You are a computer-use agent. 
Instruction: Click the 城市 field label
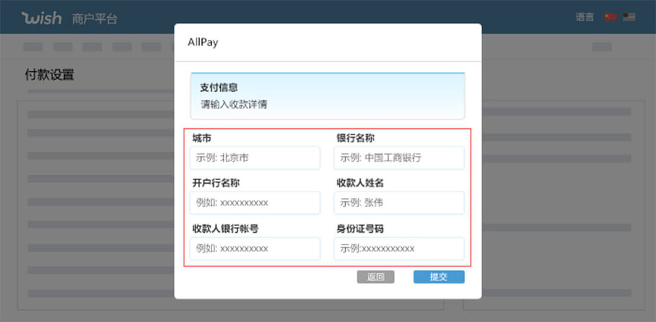point(202,137)
